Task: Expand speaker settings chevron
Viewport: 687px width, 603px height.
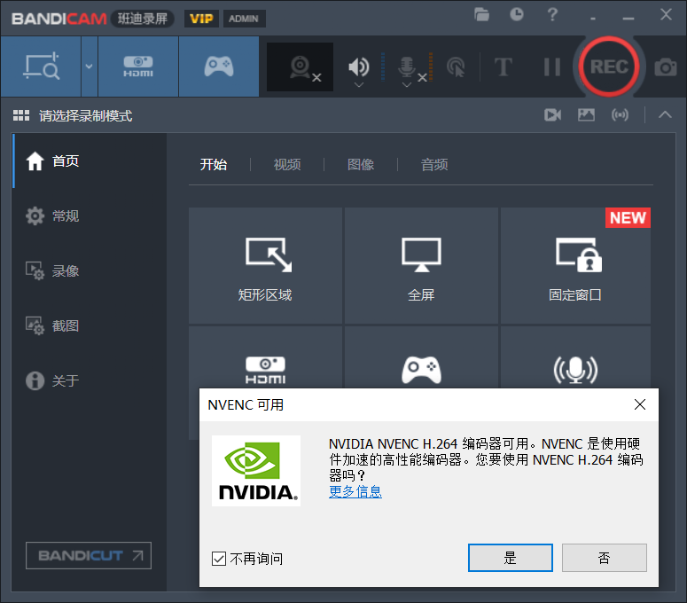Action: [359, 85]
